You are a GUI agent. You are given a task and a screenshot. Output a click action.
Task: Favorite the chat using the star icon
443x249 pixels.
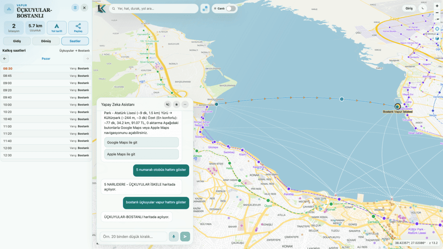[x=176, y=105]
